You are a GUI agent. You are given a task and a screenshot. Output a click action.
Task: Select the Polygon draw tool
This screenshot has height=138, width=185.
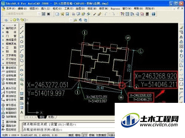click(x=22, y=42)
